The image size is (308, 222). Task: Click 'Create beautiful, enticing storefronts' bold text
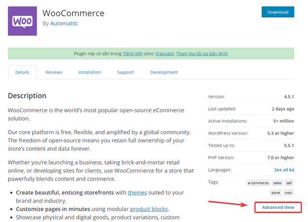click(x=65, y=192)
